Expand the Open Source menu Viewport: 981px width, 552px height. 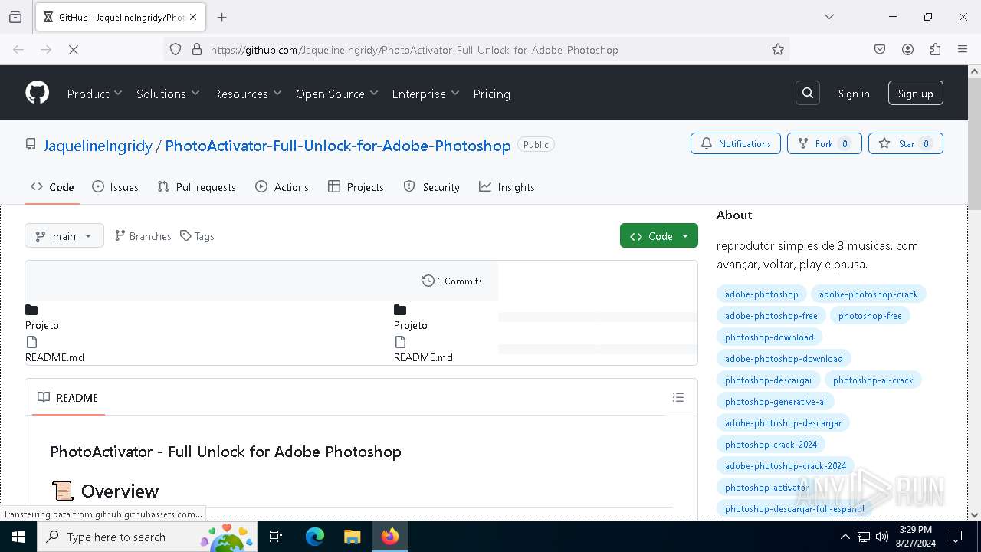point(337,94)
